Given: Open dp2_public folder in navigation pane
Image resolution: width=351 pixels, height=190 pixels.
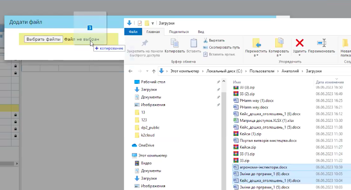Looking at the screenshot, I should click(150, 127).
